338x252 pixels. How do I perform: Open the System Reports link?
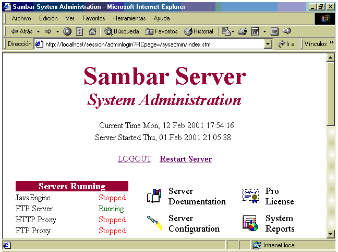[280, 223]
